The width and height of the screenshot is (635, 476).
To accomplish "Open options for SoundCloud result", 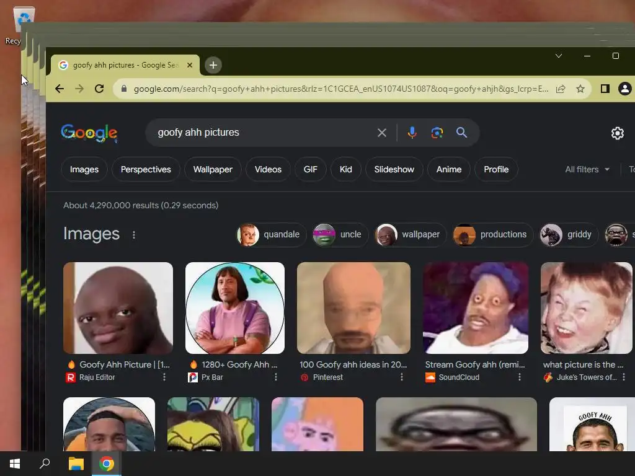I will coord(520,377).
